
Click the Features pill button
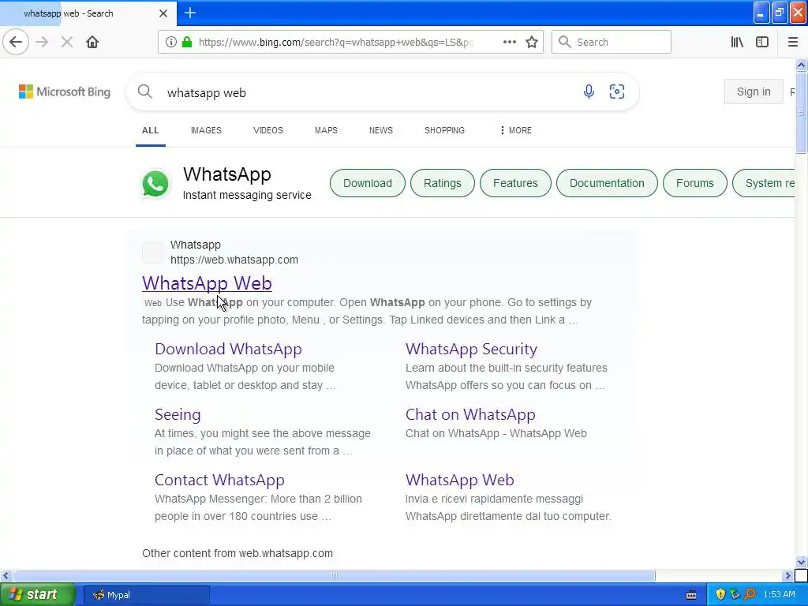(515, 183)
